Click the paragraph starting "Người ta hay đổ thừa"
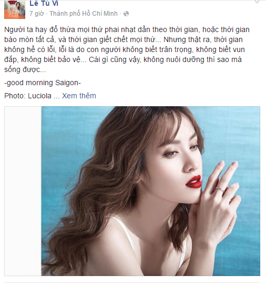Screen dimensions: 266x286 point(127,49)
